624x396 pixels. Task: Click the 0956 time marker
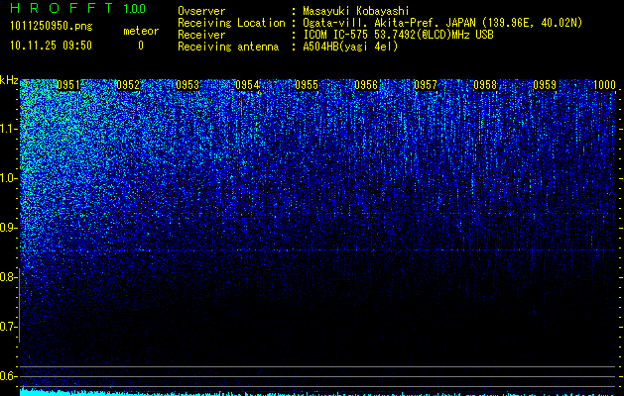pyautogui.click(x=366, y=85)
